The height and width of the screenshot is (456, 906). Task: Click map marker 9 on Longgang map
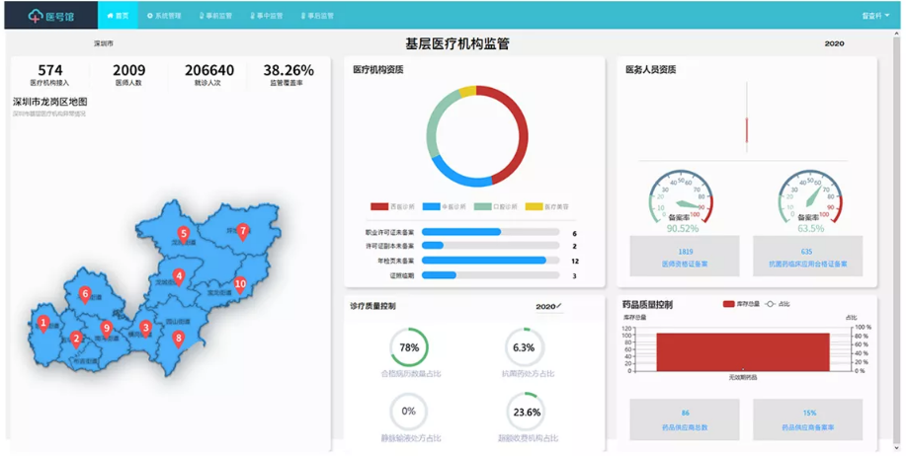pos(106,329)
